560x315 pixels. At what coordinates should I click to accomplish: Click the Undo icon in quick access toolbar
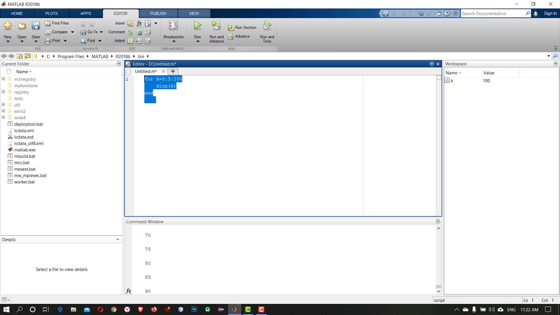pyautogui.click(x=420, y=14)
